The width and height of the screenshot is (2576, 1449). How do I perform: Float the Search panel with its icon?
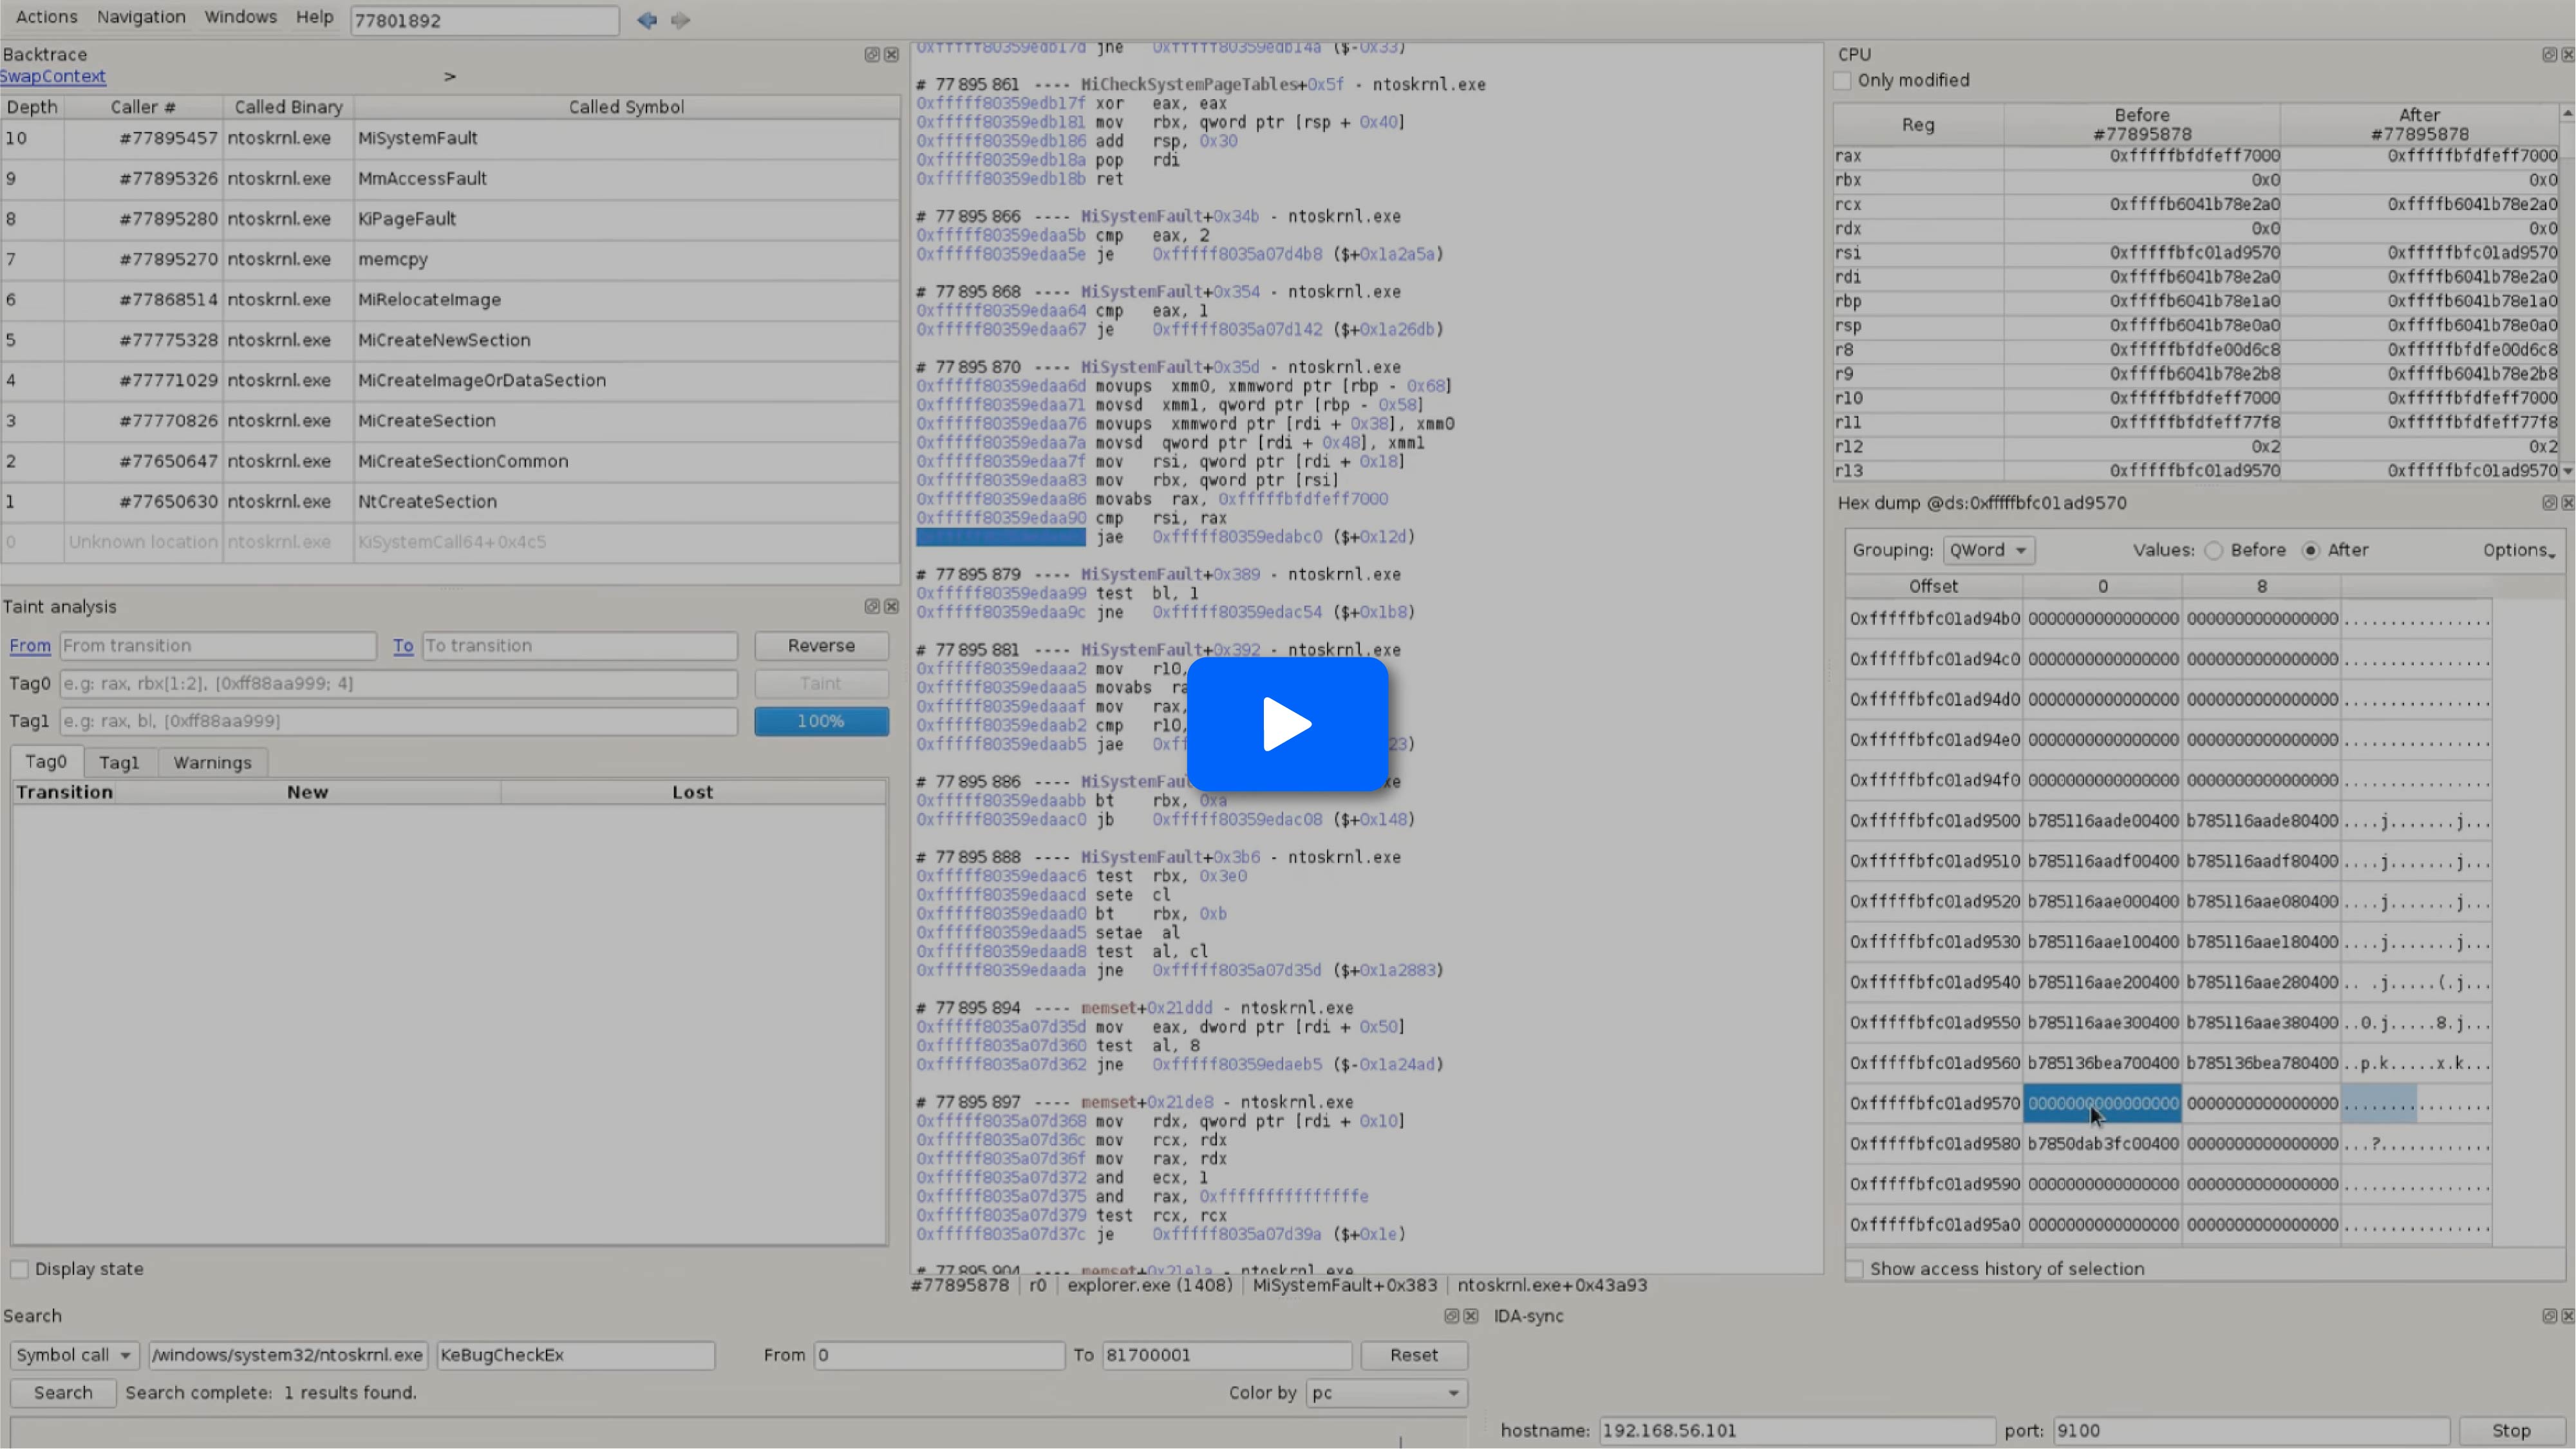[1451, 1316]
